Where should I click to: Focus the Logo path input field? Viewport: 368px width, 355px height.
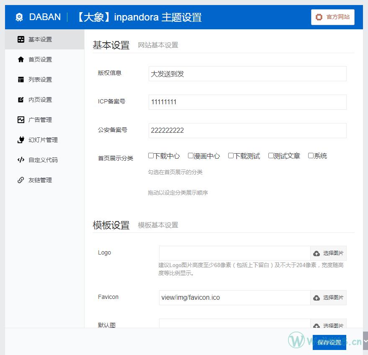(x=235, y=253)
